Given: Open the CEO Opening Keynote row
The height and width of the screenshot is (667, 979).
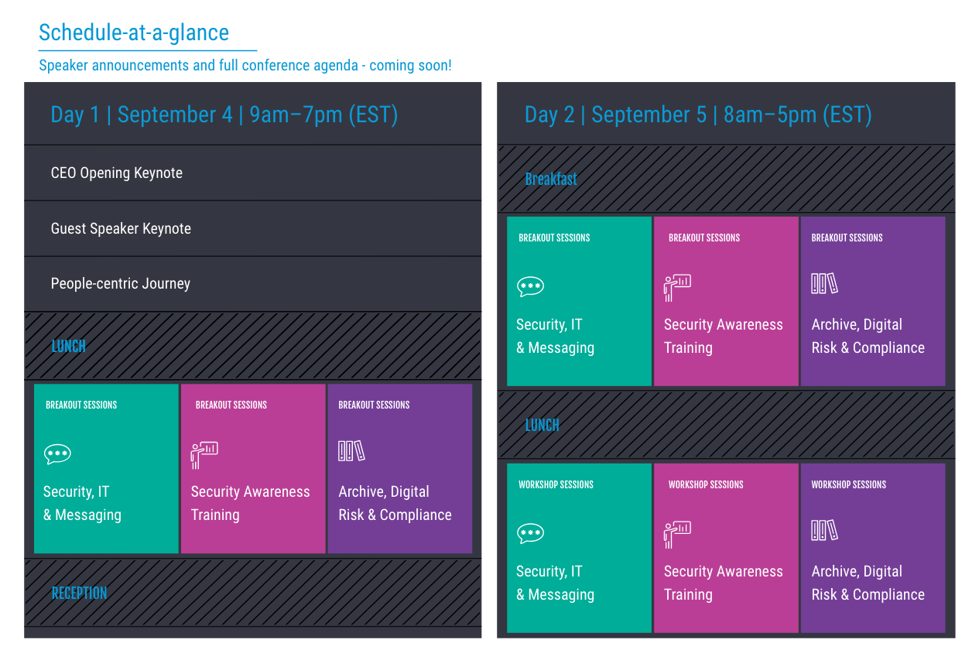Looking at the screenshot, I should pyautogui.click(x=253, y=173).
